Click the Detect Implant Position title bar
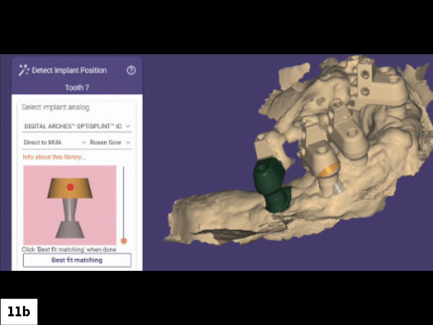The image size is (433, 325). coord(69,70)
